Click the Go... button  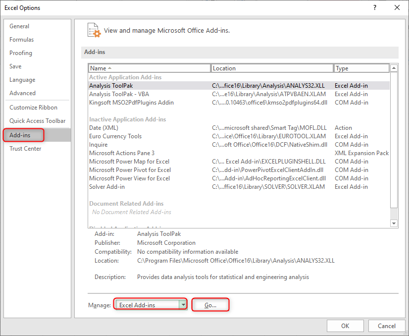pyautogui.click(x=210, y=305)
